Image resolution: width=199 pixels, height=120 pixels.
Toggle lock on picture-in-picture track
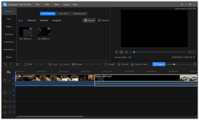pos(10,93)
